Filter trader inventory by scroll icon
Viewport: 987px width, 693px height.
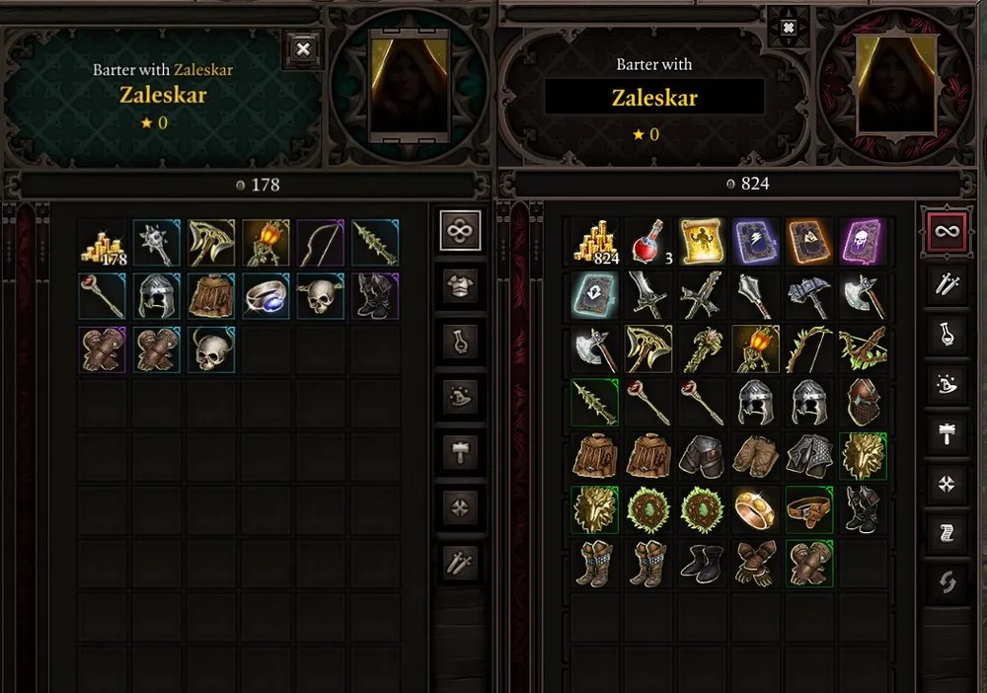[x=947, y=533]
